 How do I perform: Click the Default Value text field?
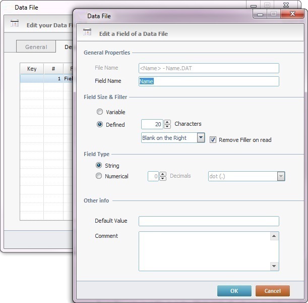tap(208, 221)
